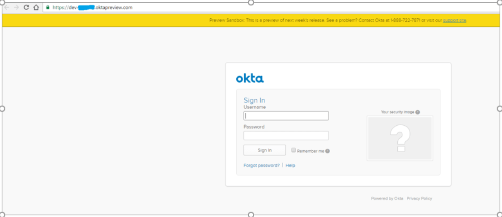
Task: Click the green padlock secure icon
Action: (x=48, y=7)
